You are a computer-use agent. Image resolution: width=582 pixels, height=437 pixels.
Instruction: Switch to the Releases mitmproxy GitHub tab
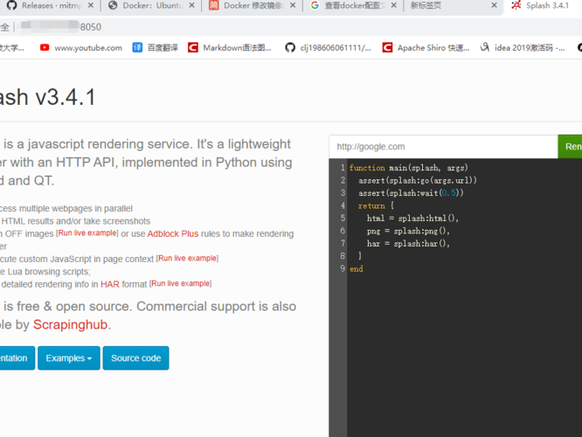(x=48, y=5)
